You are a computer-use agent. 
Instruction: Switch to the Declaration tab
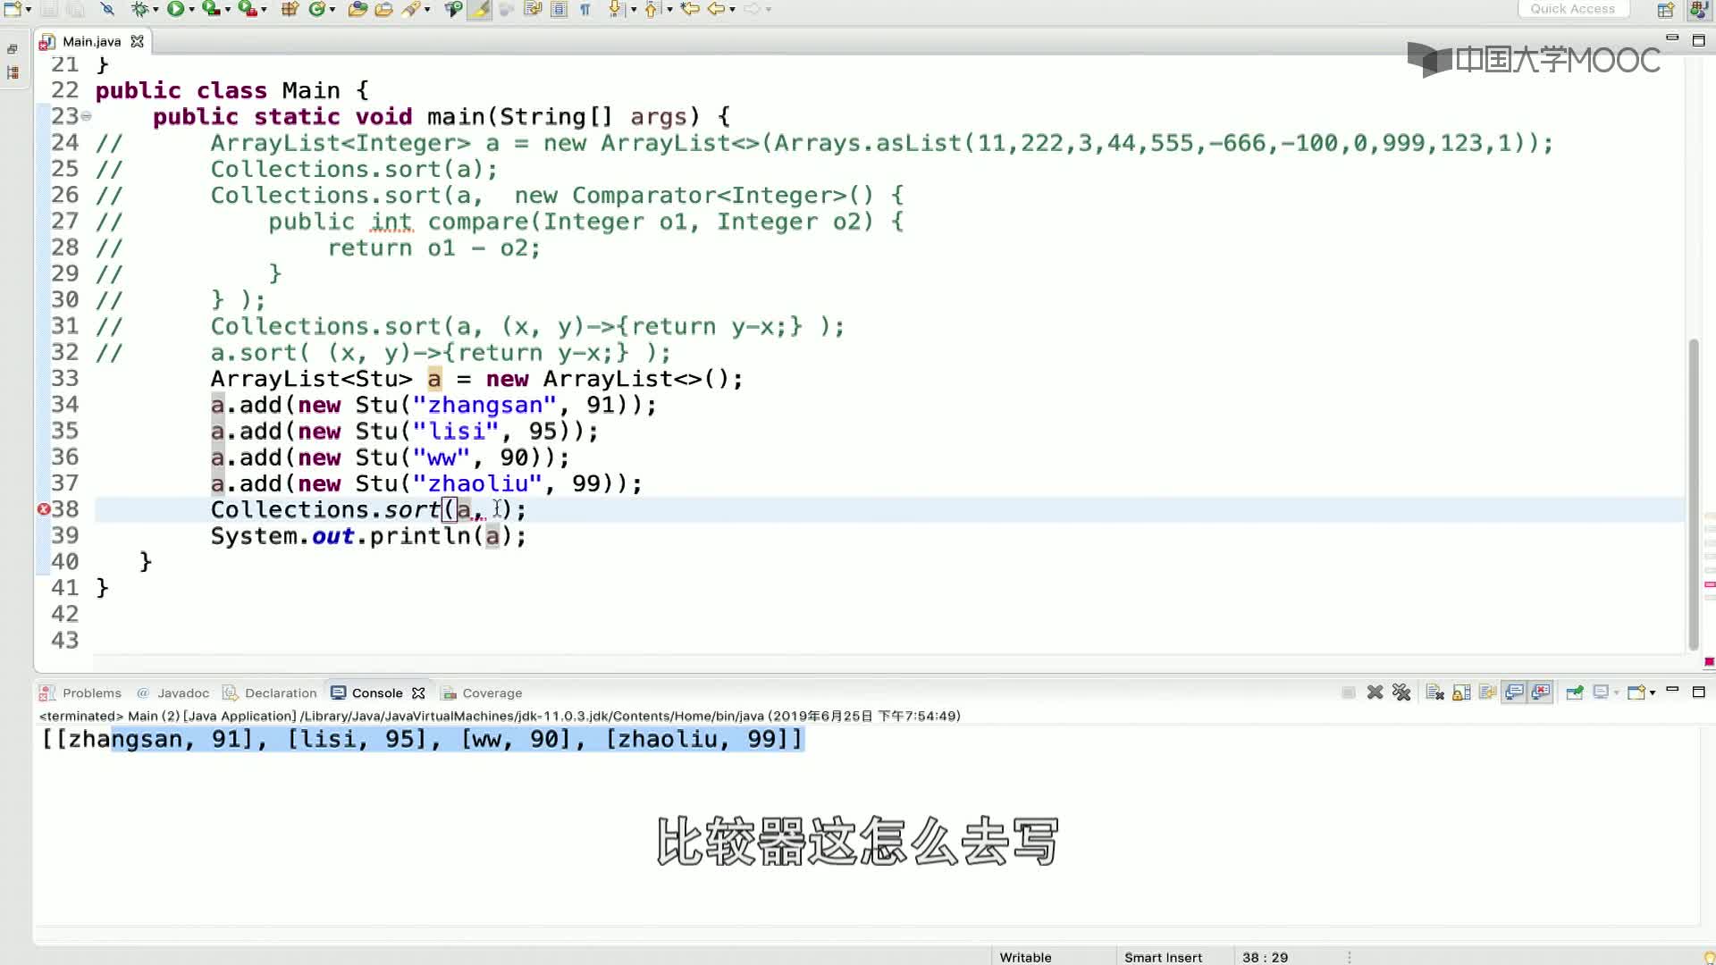[270, 692]
